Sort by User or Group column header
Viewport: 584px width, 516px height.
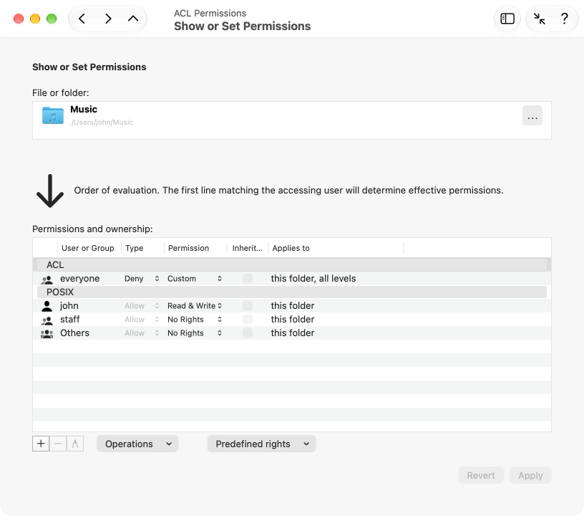(88, 248)
